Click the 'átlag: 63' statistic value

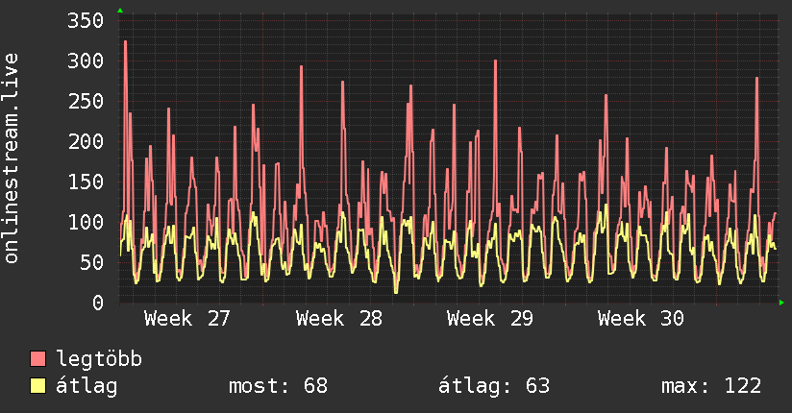(x=494, y=386)
